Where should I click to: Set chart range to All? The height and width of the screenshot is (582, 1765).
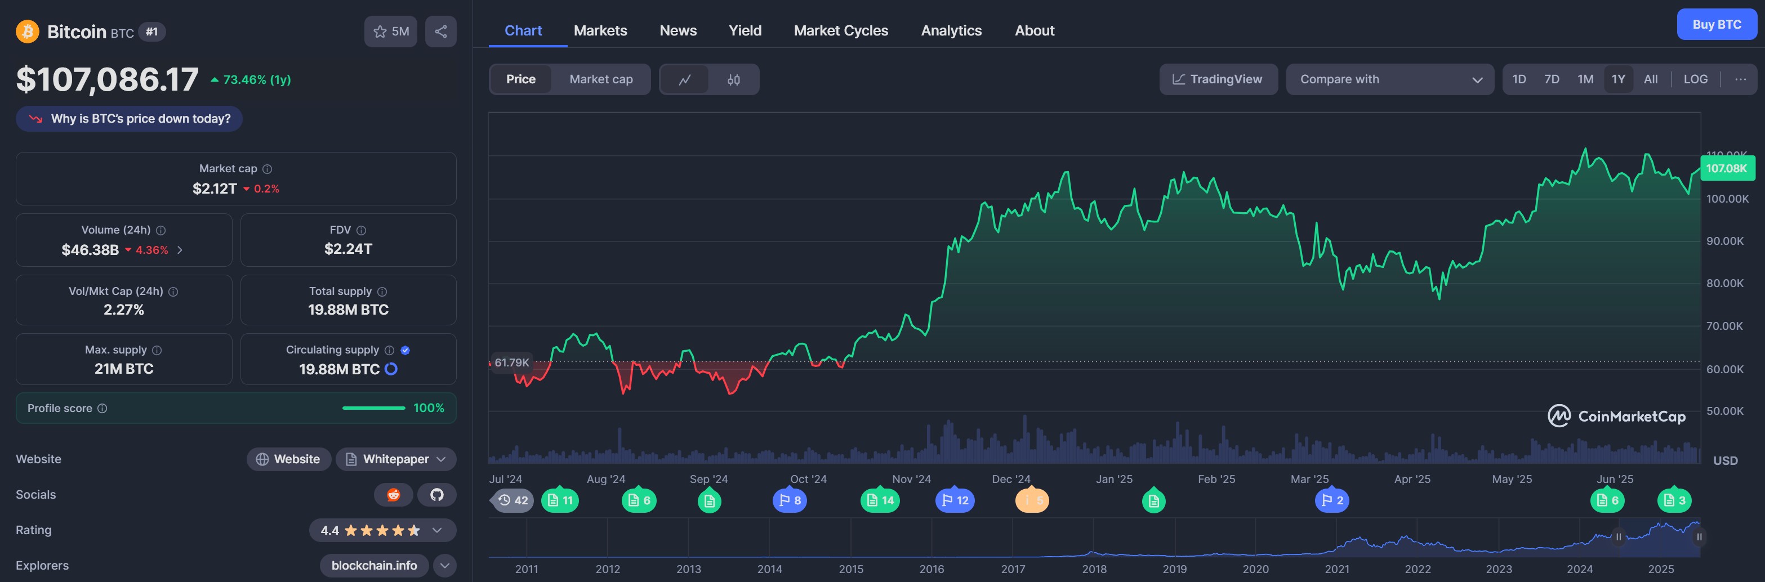tap(1651, 79)
